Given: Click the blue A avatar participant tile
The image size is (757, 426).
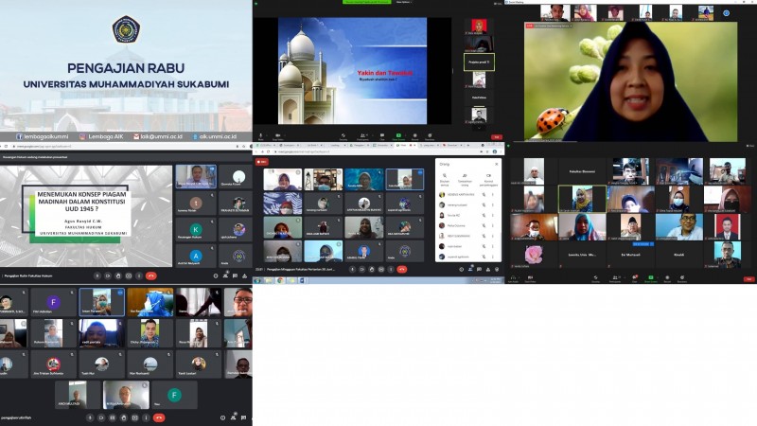Looking at the screenshot, I should pyautogui.click(x=196, y=256).
